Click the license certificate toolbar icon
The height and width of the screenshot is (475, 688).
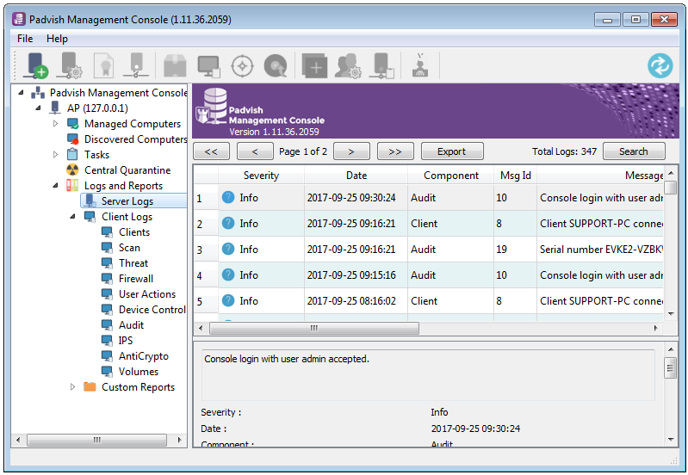click(104, 65)
